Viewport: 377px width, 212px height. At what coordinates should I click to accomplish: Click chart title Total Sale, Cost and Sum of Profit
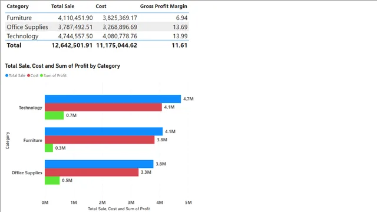point(62,66)
